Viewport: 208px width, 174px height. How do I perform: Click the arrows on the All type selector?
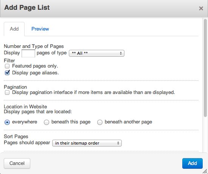121,53
